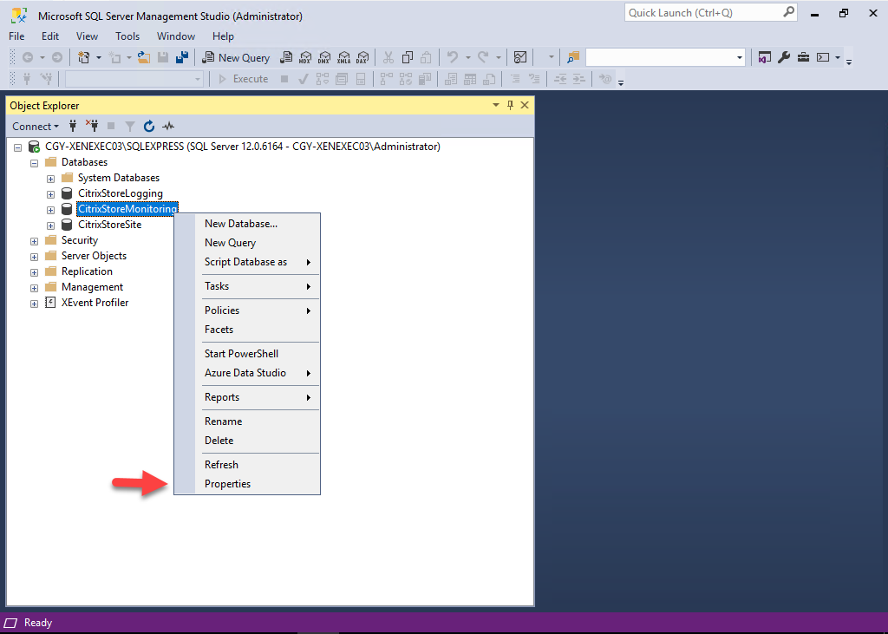Screen dimensions: 888x634
Task: Click the Find in Files icon
Action: click(573, 57)
